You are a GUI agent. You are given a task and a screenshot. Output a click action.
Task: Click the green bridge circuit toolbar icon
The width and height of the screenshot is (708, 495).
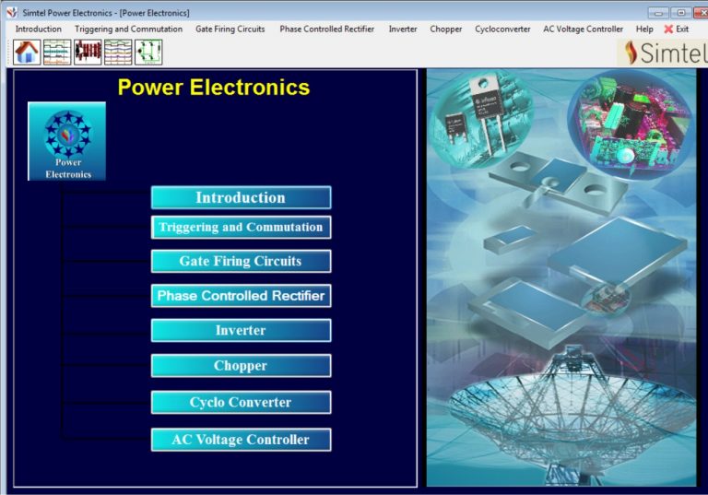[x=148, y=52]
